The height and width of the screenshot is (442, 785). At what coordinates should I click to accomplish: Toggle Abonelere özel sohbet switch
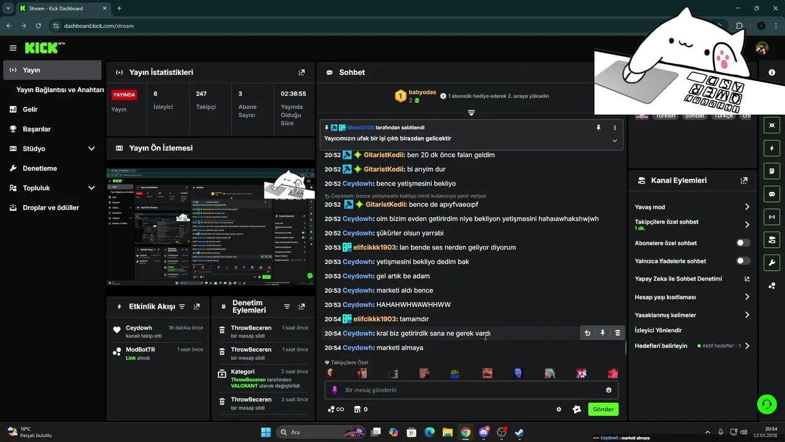point(743,243)
